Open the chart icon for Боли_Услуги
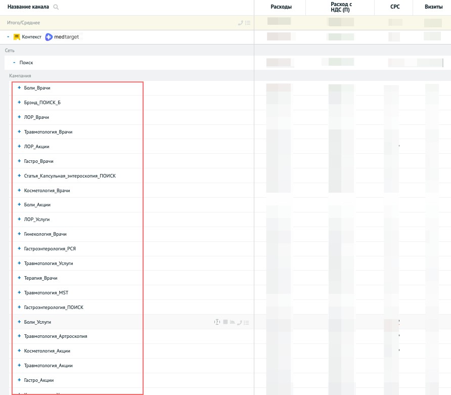 tap(232, 322)
